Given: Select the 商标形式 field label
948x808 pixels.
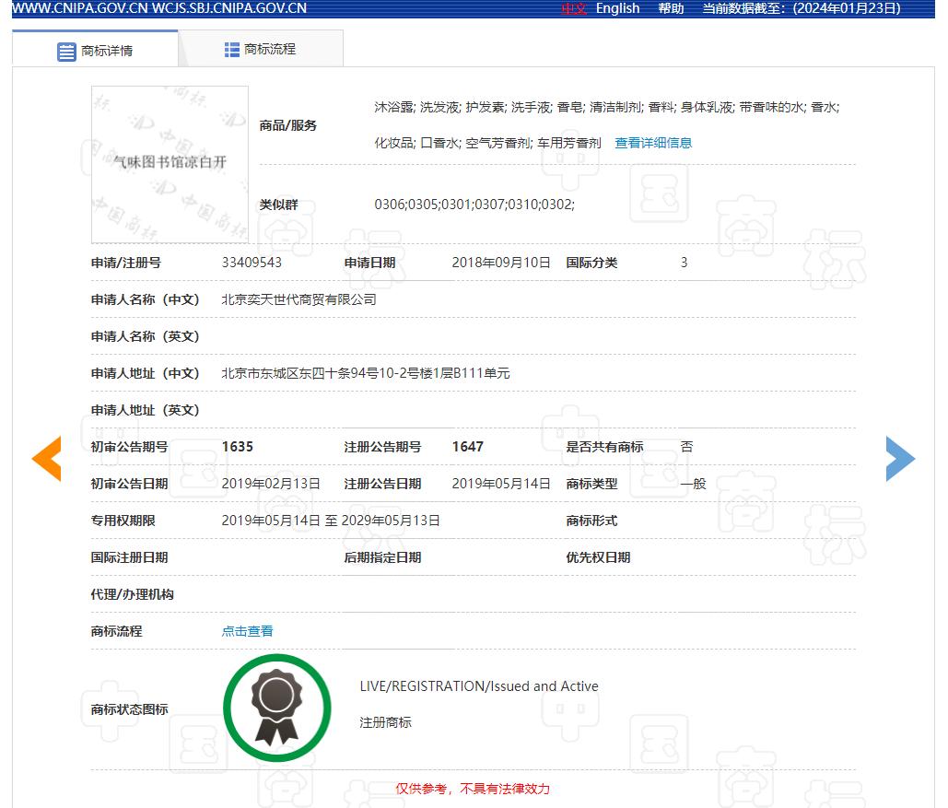Looking at the screenshot, I should pos(591,521).
